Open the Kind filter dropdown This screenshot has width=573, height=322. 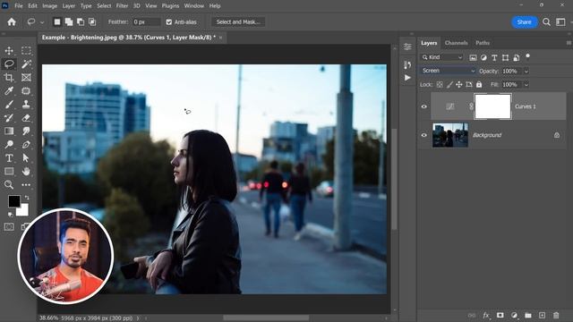[x=441, y=57]
